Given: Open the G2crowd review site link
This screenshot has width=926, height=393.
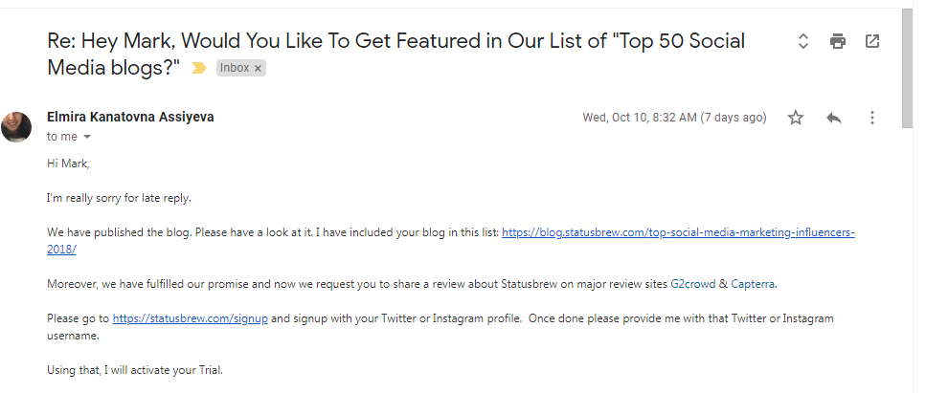Looking at the screenshot, I should pos(692,284).
